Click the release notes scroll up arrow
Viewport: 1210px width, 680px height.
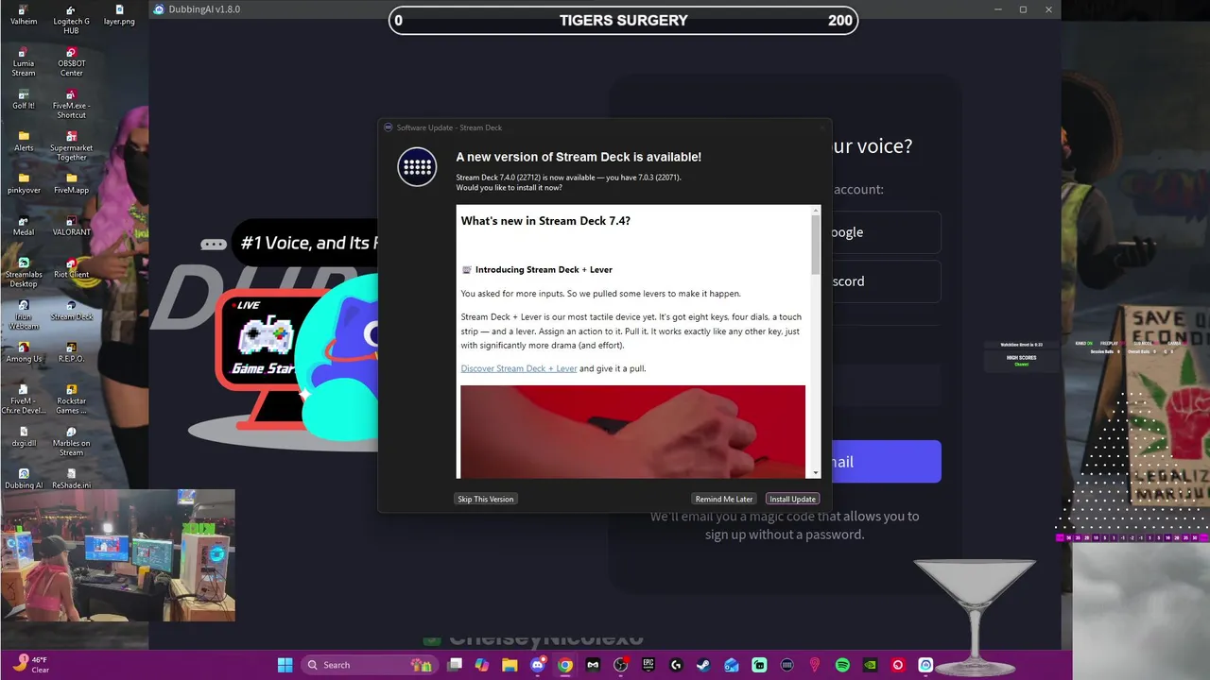pos(816,210)
